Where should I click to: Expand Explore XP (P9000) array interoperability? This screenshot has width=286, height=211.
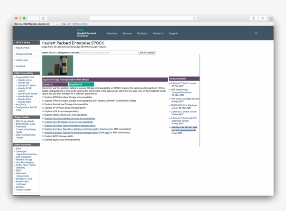pos(43,108)
